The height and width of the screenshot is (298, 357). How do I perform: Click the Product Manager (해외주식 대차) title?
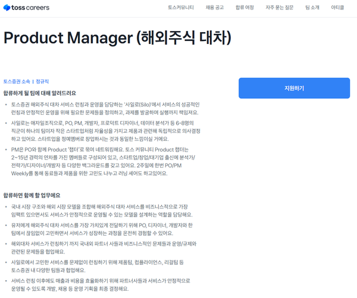coord(117,37)
